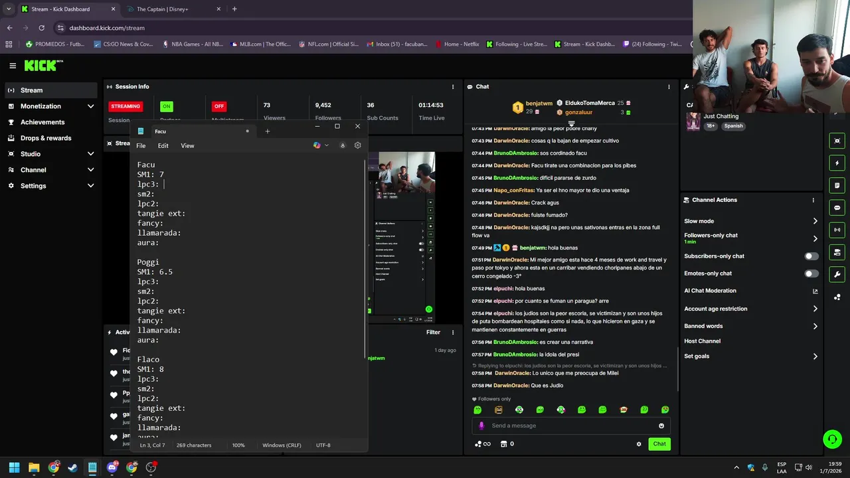Select the first green emote in chat
The image size is (850, 478).
coord(477,410)
